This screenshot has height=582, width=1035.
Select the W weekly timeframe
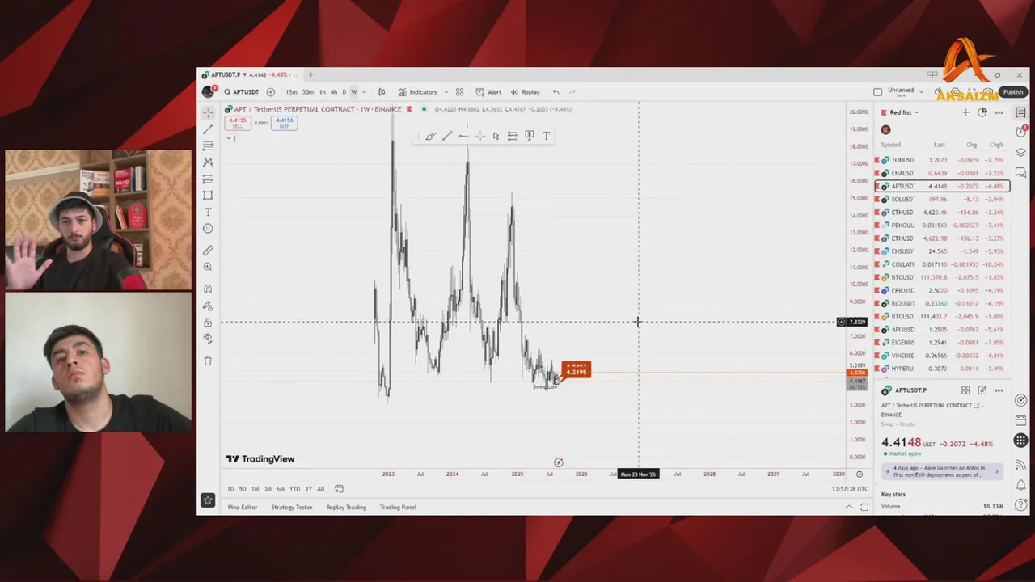click(x=353, y=92)
